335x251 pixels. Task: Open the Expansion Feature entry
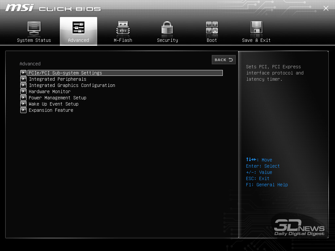point(51,110)
